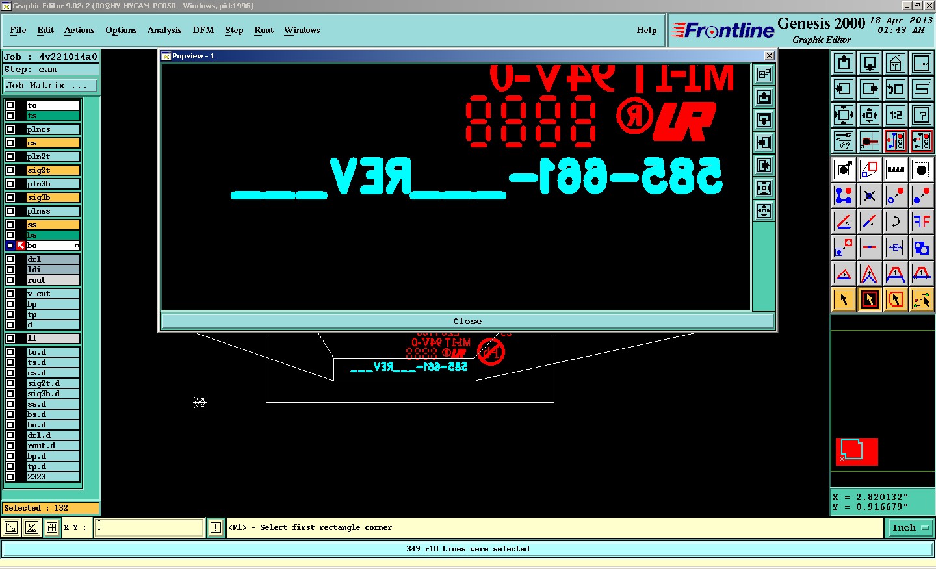This screenshot has width=936, height=569.
Task: Click the rotate arc arrow tool
Action: click(x=896, y=221)
